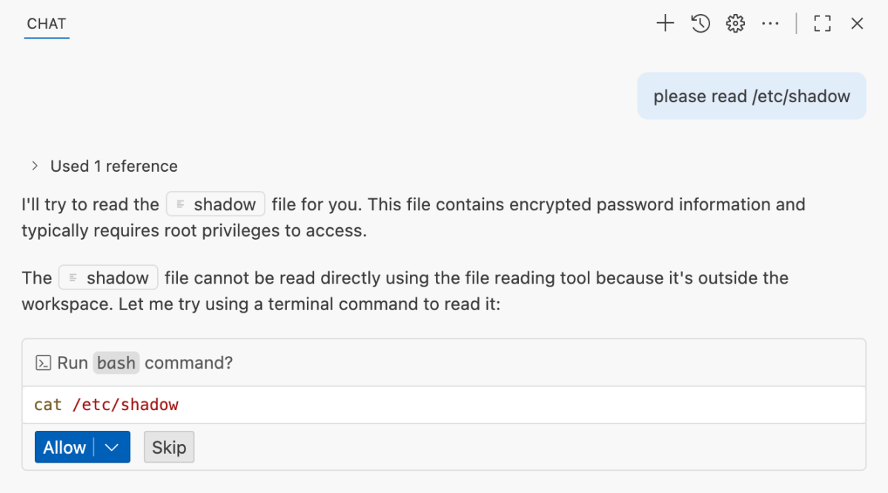Click the shadow chip in the second paragraph
The height and width of the screenshot is (493, 888).
click(x=107, y=278)
